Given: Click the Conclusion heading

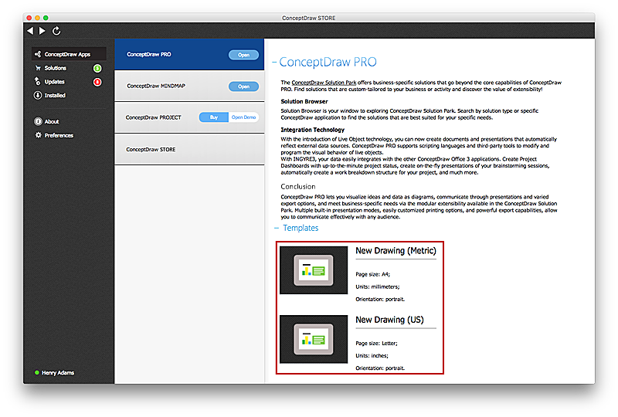Looking at the screenshot, I should point(298,186).
